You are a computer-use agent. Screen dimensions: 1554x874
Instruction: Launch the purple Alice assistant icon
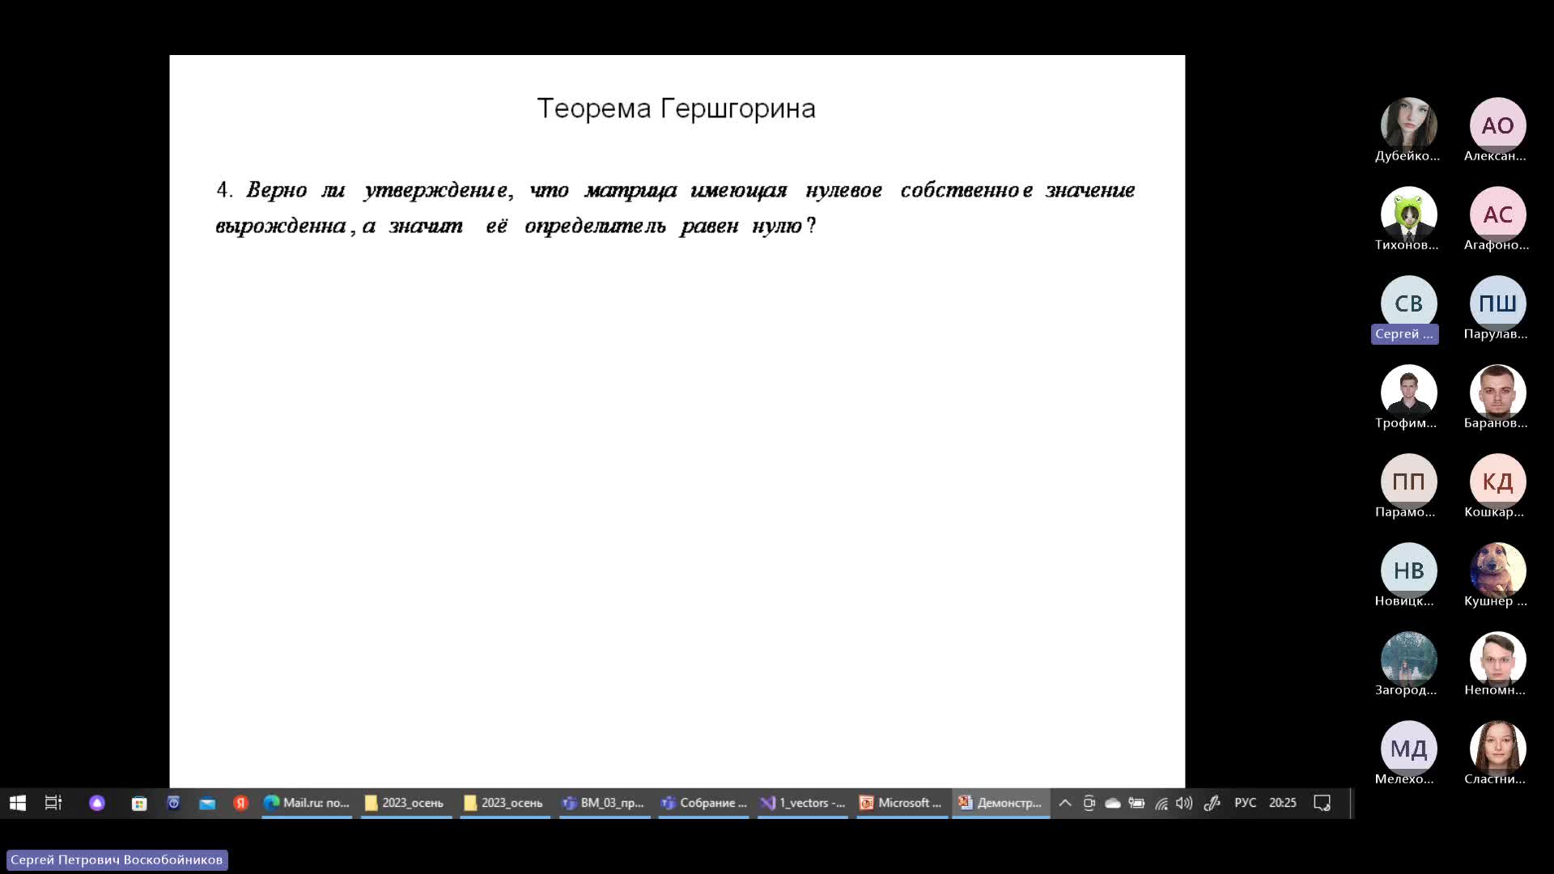coord(97,803)
